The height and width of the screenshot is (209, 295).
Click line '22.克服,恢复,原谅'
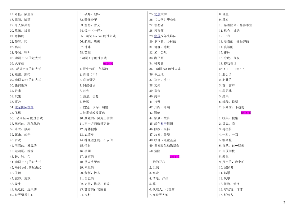95,184
